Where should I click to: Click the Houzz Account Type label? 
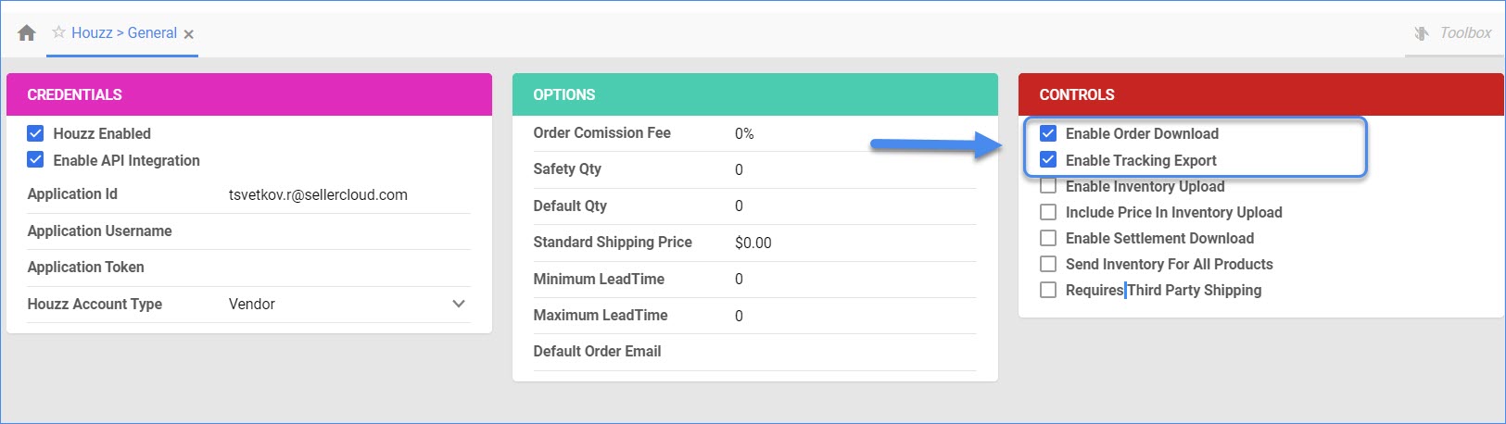click(x=95, y=304)
